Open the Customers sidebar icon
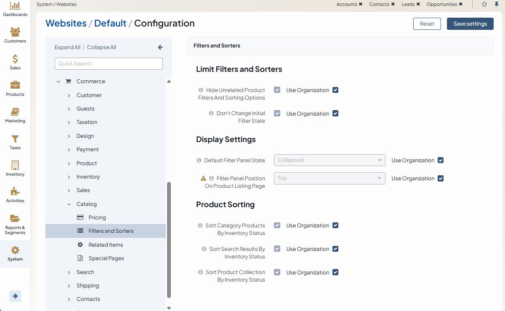The height and width of the screenshot is (311, 505). 15,32
